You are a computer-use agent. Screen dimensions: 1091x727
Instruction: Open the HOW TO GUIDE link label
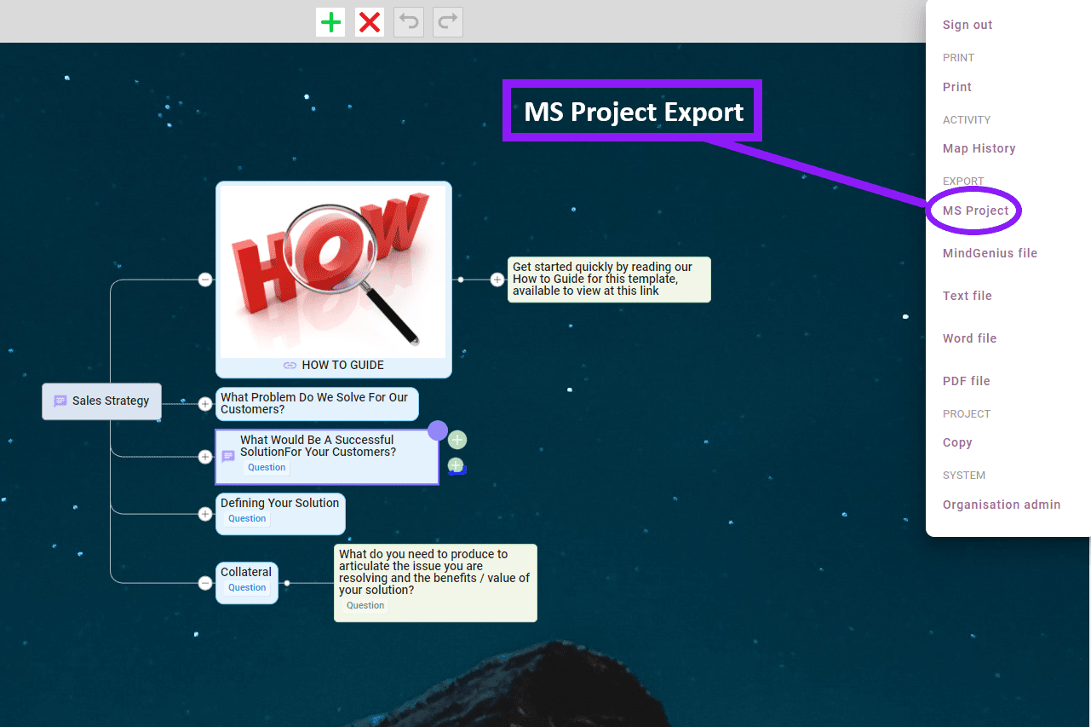(x=342, y=365)
